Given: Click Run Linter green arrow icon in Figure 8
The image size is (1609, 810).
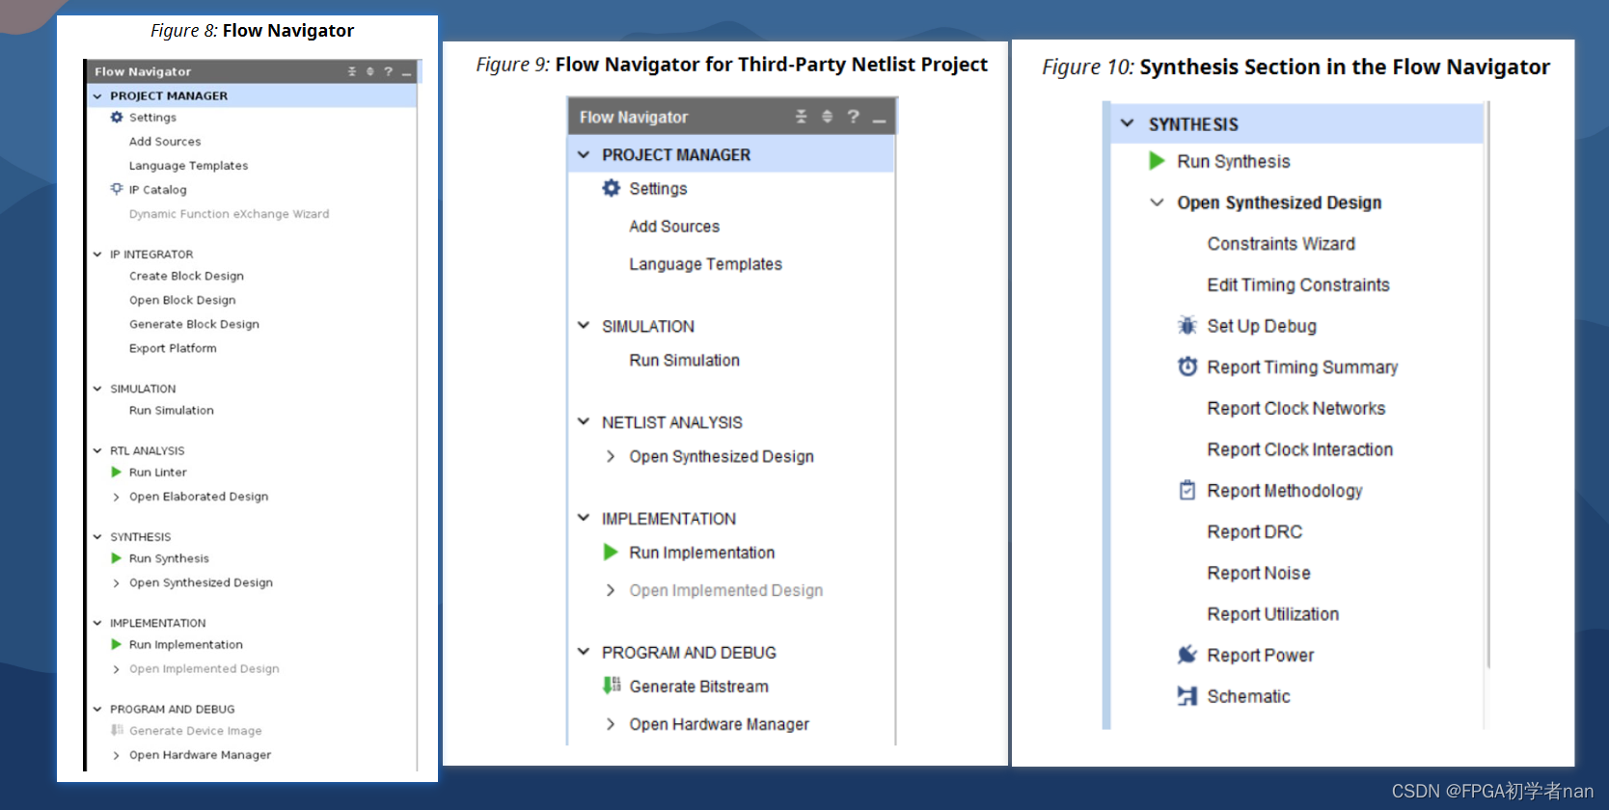Looking at the screenshot, I should pyautogui.click(x=117, y=472).
